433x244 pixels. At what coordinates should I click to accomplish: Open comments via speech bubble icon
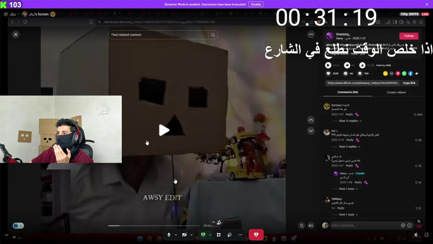pos(346,73)
